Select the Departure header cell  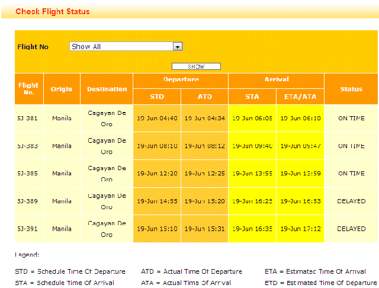click(x=181, y=79)
